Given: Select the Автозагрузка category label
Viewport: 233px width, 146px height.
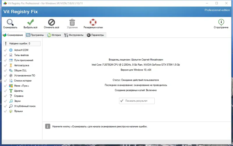Looking at the screenshot, I should point(22,65).
